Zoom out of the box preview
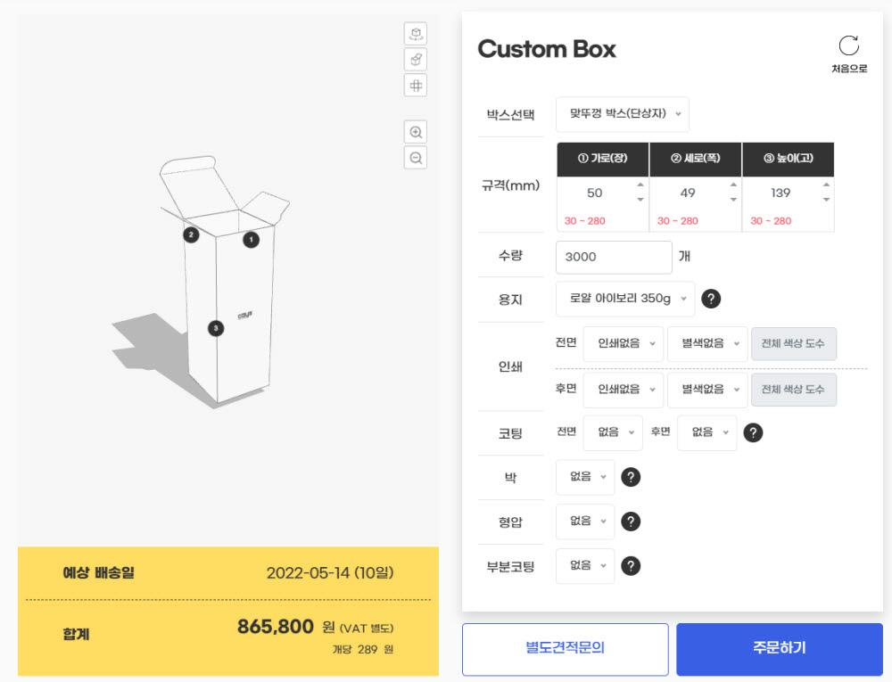The width and height of the screenshot is (892, 682). (x=416, y=158)
